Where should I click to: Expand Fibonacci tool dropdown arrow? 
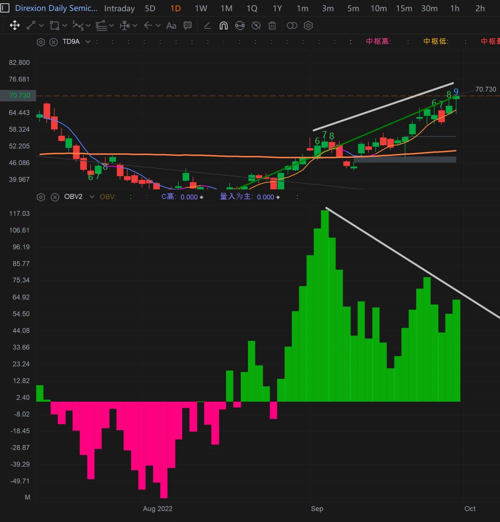112,25
